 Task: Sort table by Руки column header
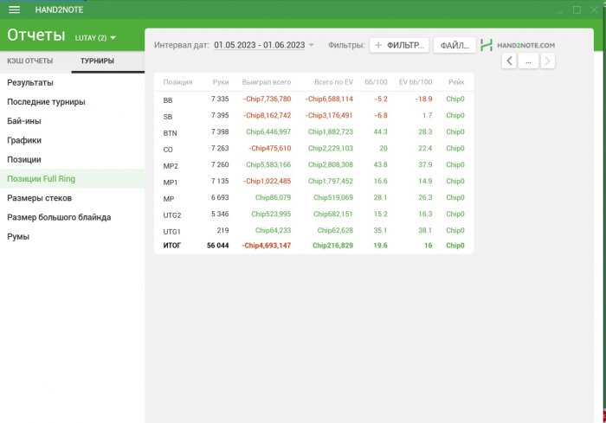coord(221,82)
